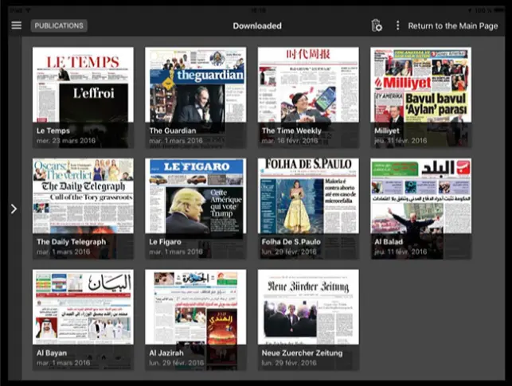The width and height of the screenshot is (512, 386).
Task: Click the Le Figaro title caption
Action: point(165,242)
